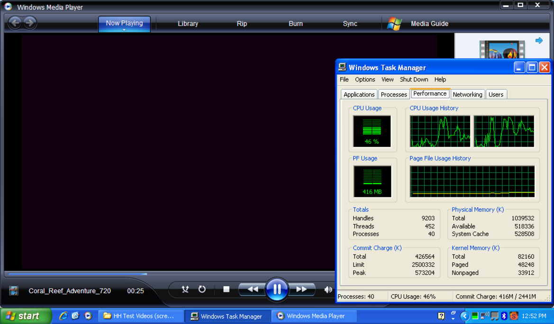Open the Media Guide tab

429,24
